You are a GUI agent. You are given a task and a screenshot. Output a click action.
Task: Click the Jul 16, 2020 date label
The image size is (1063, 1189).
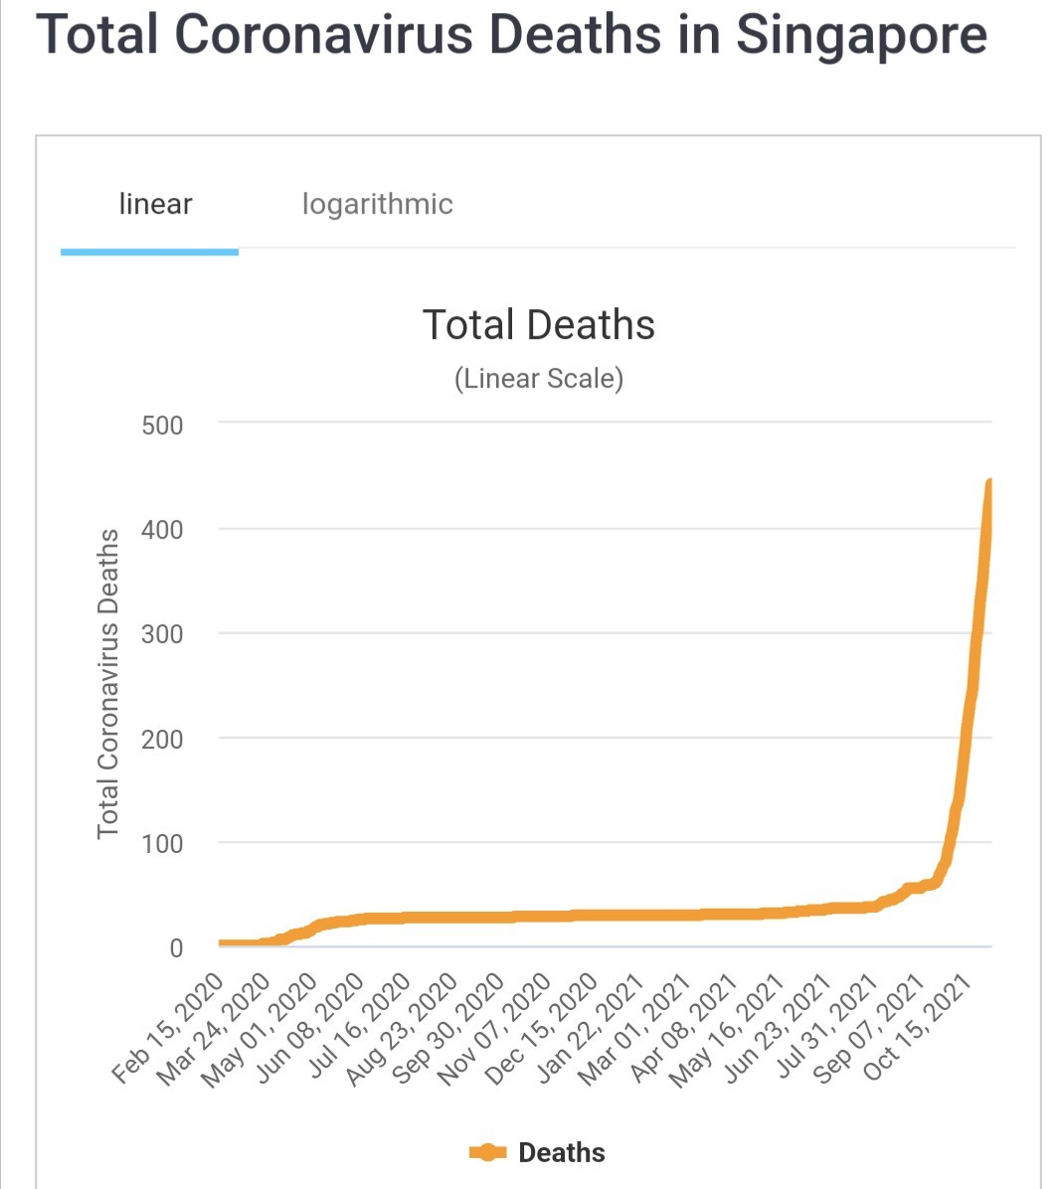[359, 1028]
